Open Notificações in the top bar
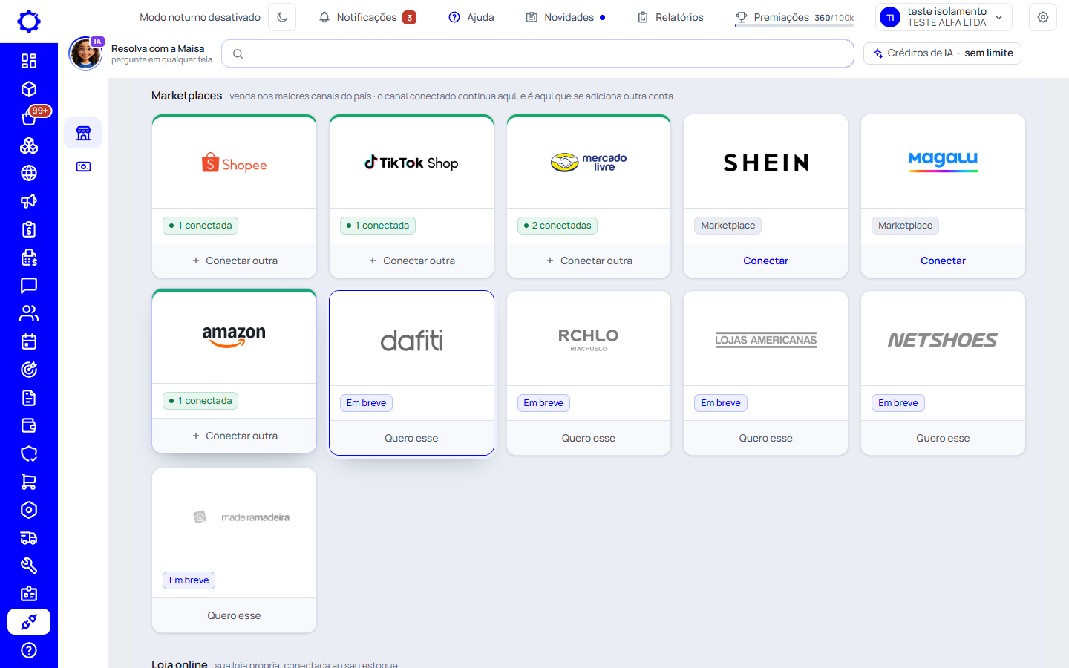The image size is (1069, 668). click(367, 17)
